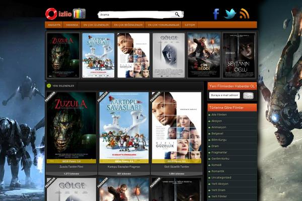Open the Animasyon category

(x=219, y=127)
